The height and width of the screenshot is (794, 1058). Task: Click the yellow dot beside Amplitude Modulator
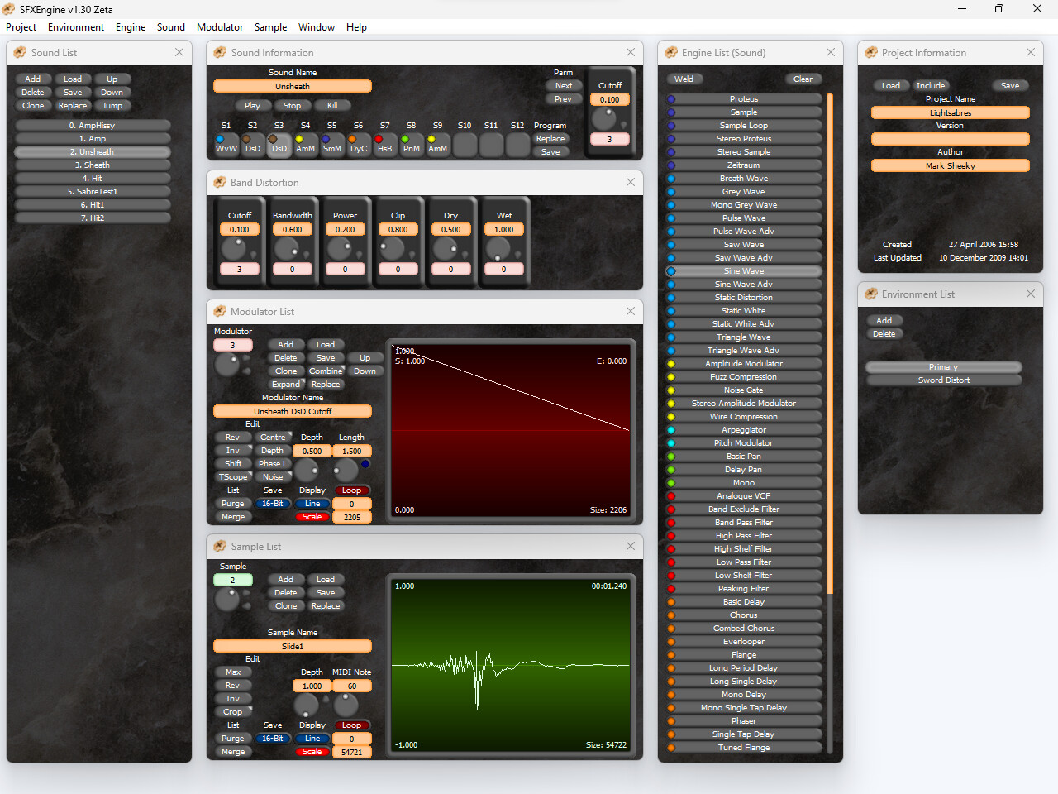coord(670,363)
